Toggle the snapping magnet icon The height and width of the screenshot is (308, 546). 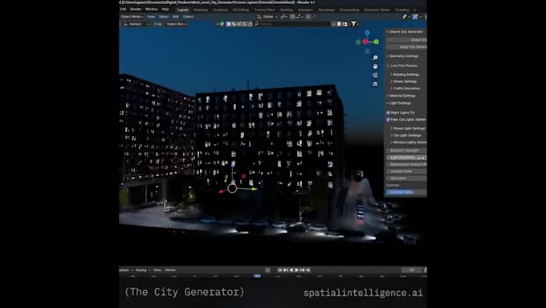point(292,16)
